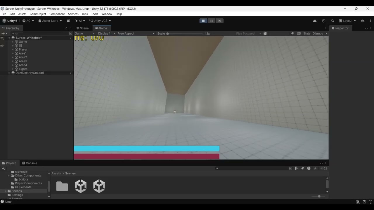Image resolution: width=374 pixels, height=210 pixels.
Task: Click the Project create plus button
Action: click(x=3, y=169)
